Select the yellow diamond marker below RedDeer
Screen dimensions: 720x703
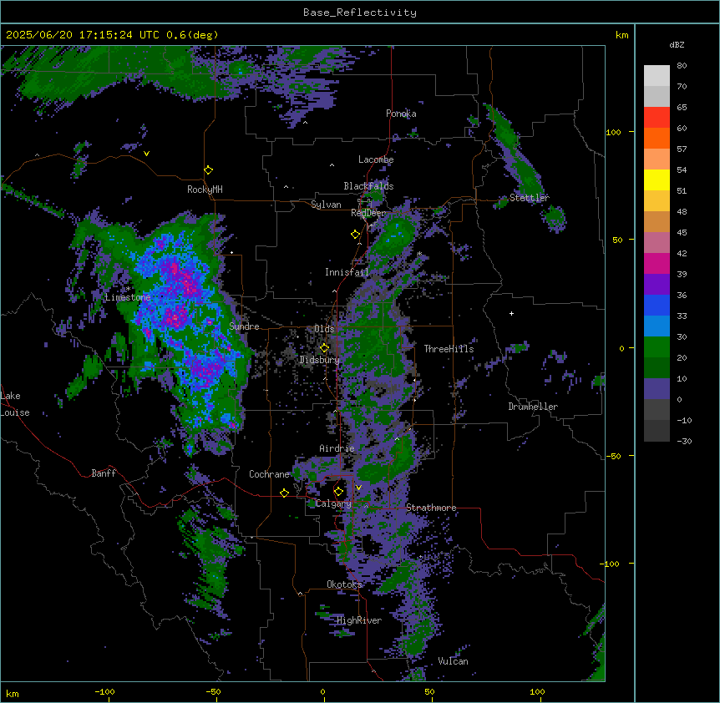(x=356, y=235)
